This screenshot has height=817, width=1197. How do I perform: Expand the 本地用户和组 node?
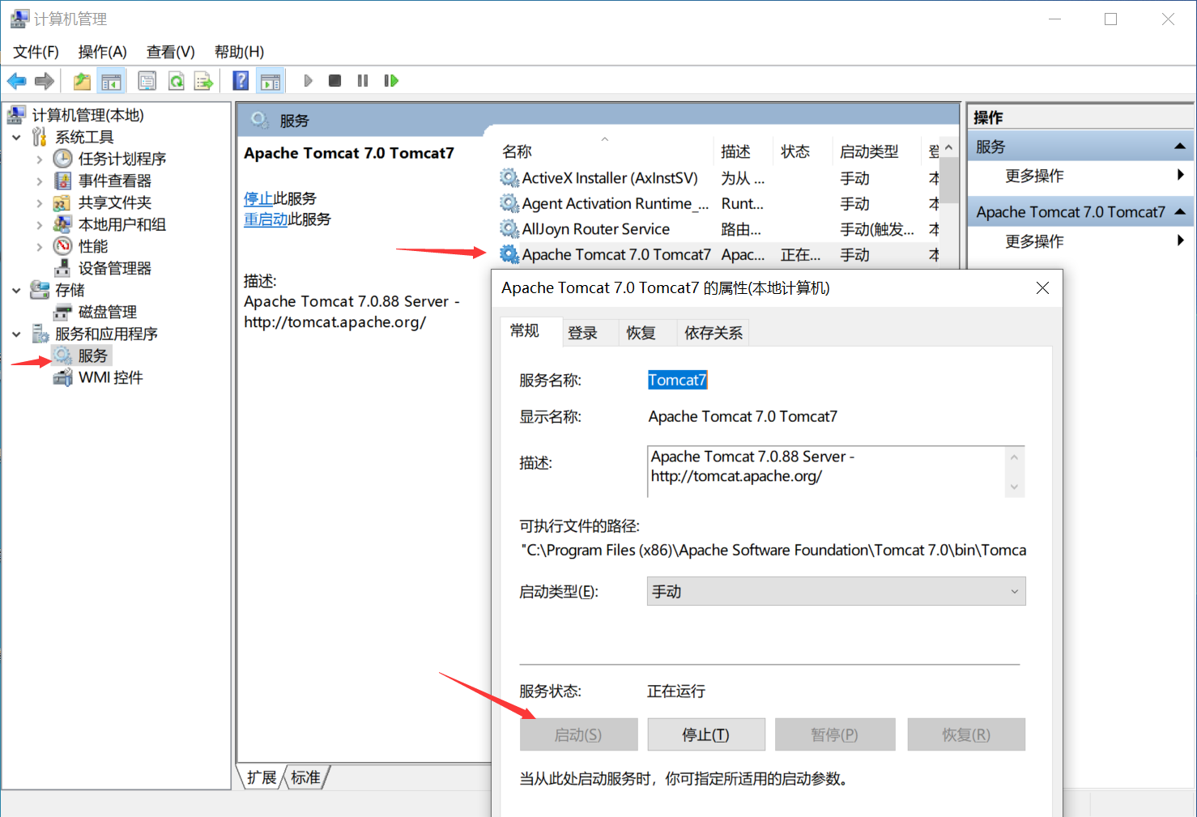[x=40, y=225]
